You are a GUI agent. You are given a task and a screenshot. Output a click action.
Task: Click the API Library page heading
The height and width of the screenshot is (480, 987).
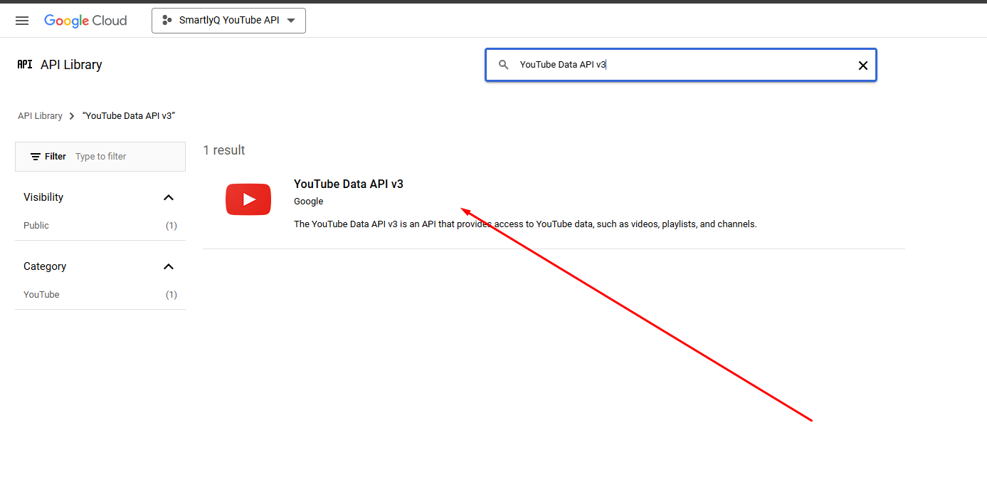(x=71, y=65)
